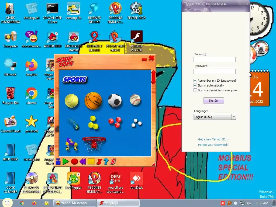Image resolution: width=276 pixels, height=207 pixels.
Task: Select the AnyDesk desktop shortcut
Action: [x=136, y=181]
